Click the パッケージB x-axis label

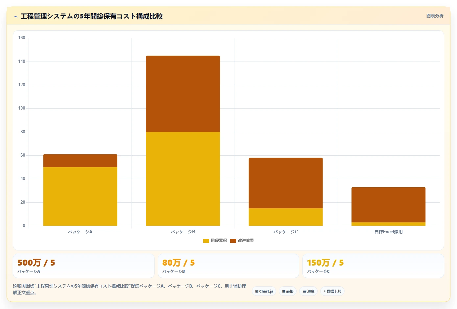click(x=183, y=232)
